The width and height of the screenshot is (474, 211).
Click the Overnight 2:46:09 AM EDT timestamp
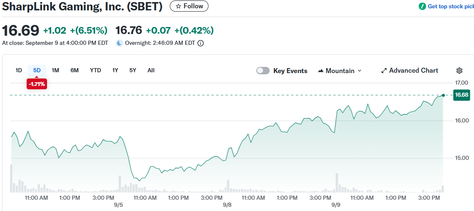pos(160,43)
